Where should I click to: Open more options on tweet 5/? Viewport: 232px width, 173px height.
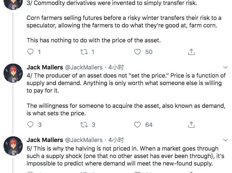[225, 140]
